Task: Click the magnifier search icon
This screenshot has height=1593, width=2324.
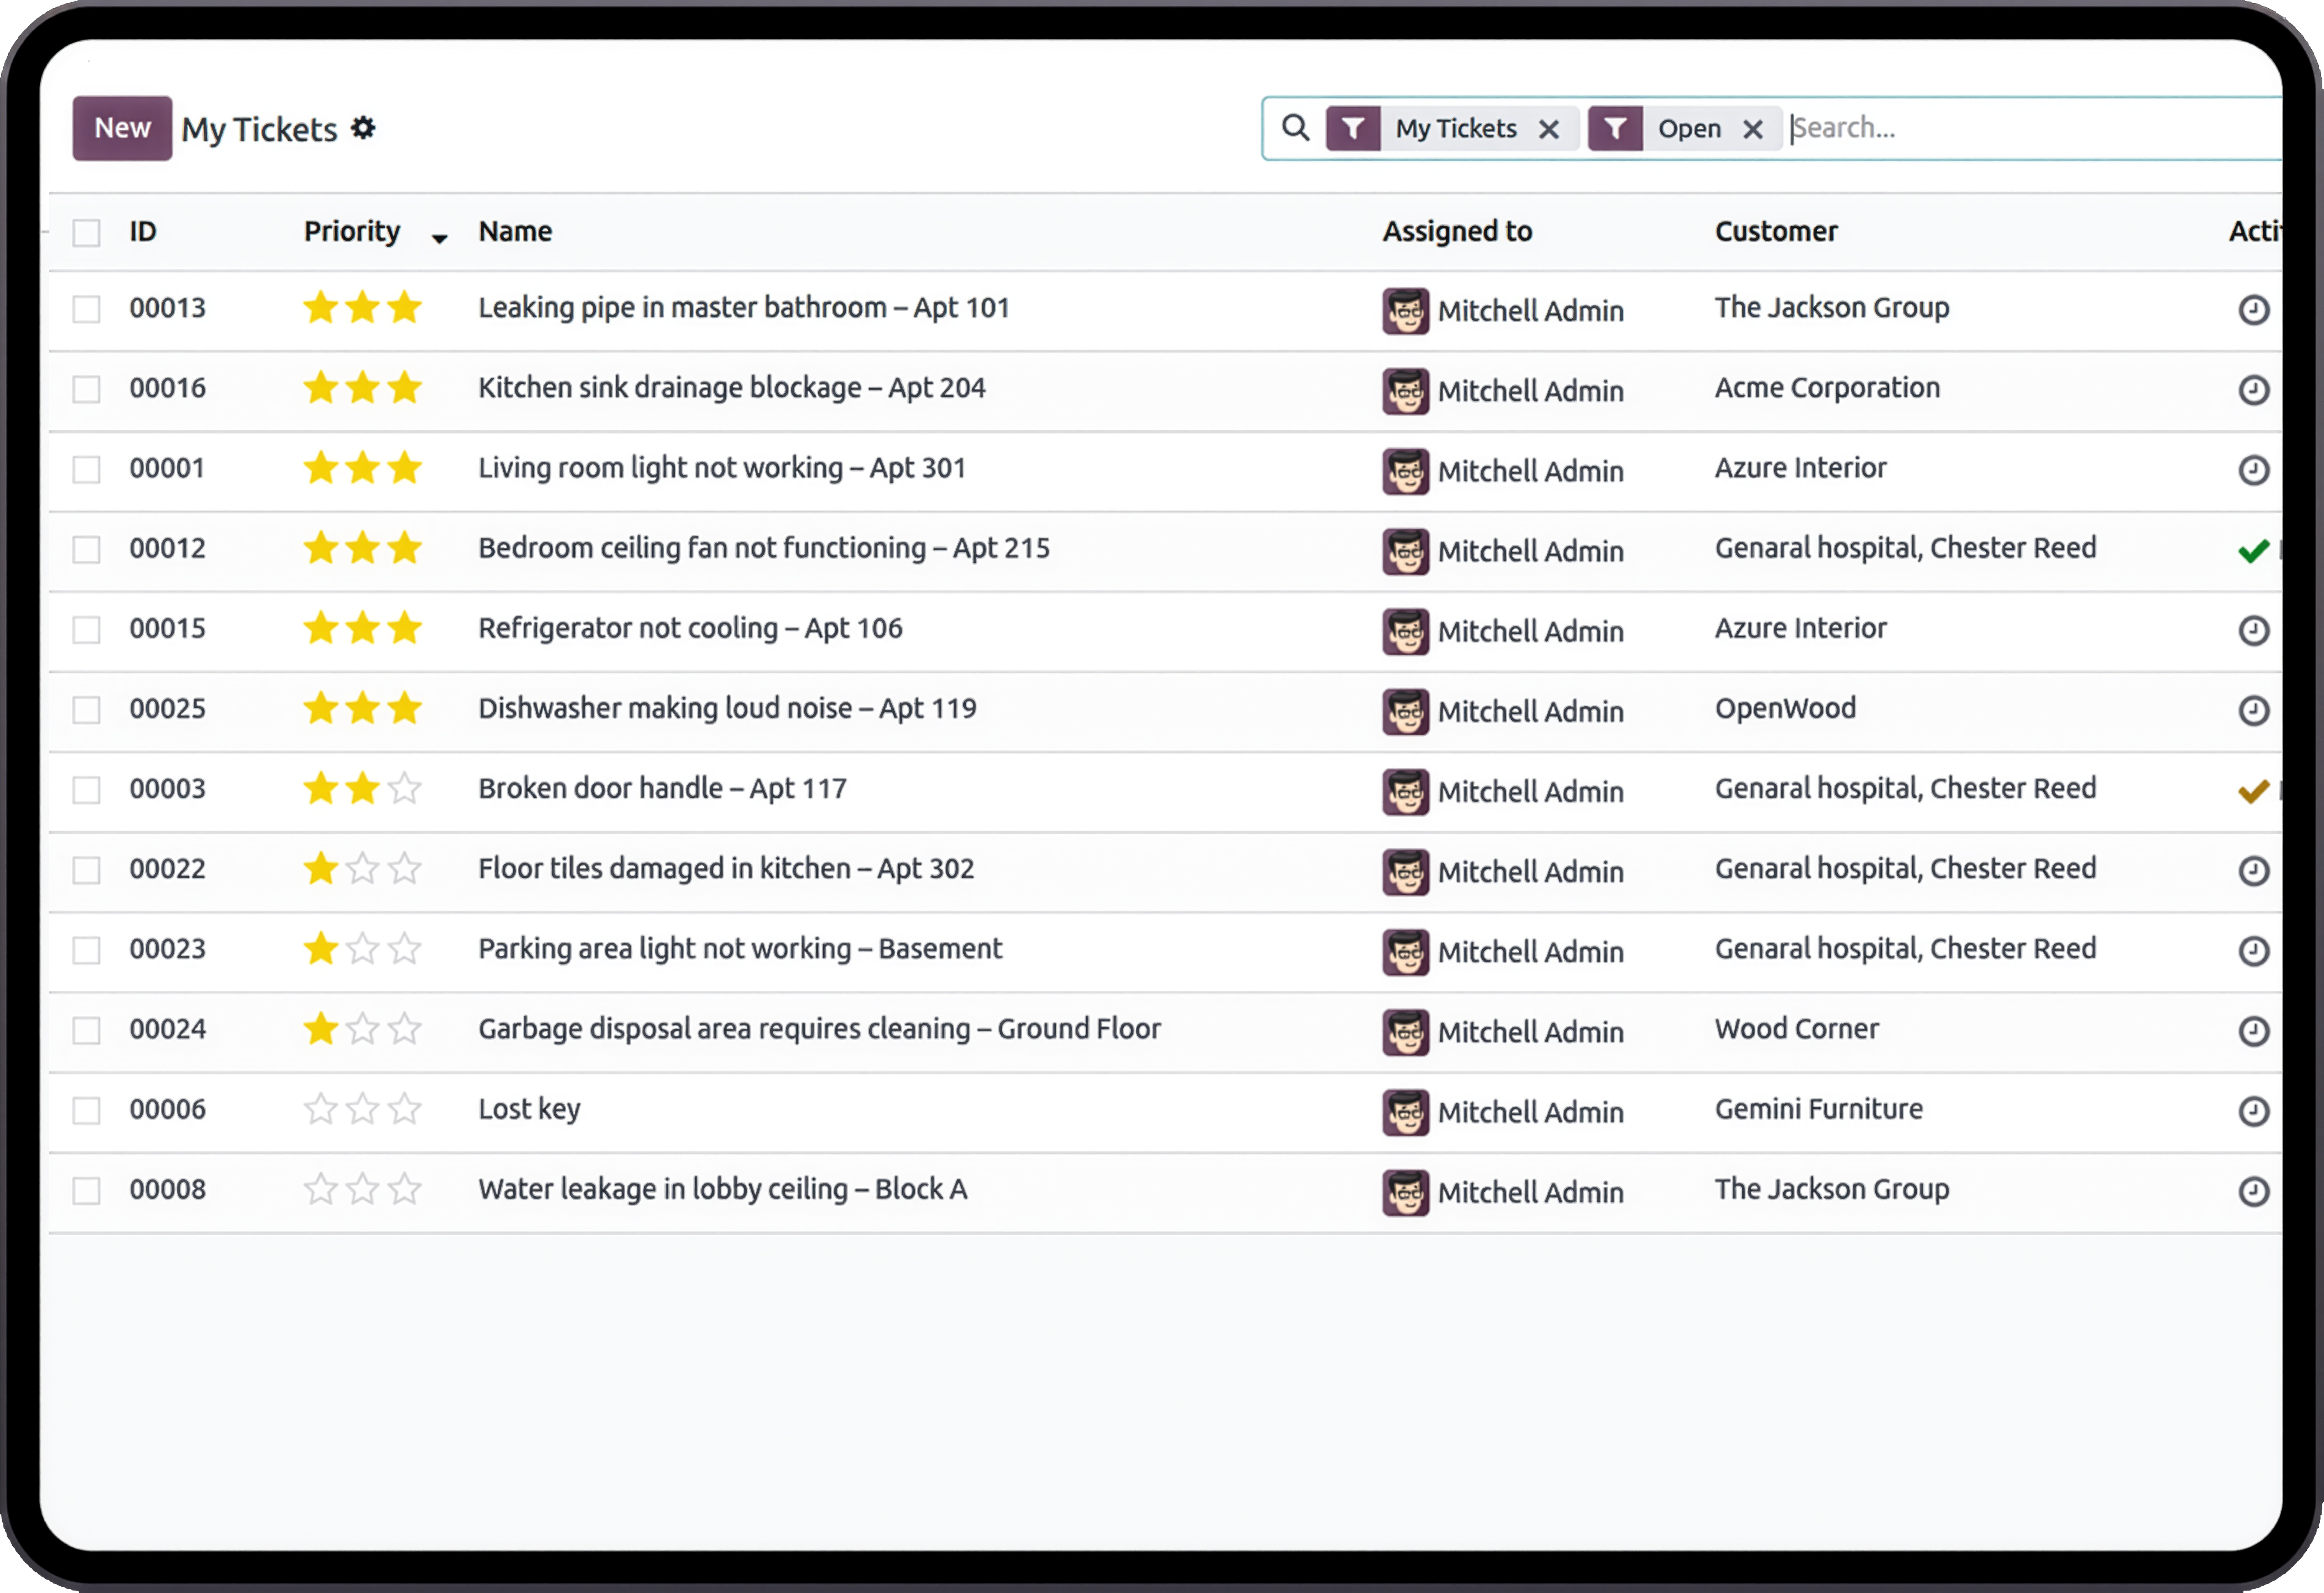Action: pyautogui.click(x=1295, y=128)
